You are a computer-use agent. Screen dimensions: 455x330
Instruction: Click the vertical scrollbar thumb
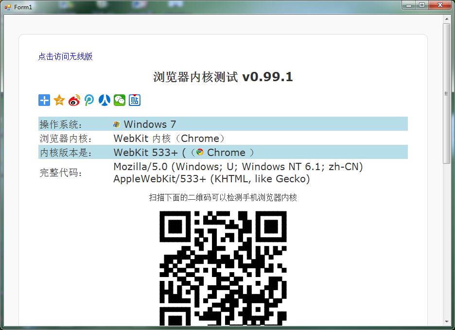(447, 93)
